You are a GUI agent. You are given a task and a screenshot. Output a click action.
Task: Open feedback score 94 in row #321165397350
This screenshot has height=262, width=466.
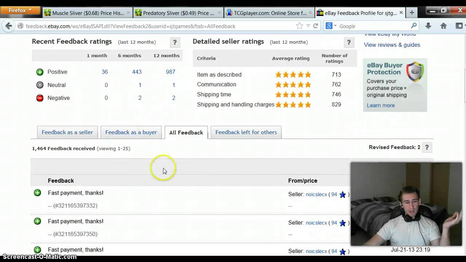click(334, 223)
